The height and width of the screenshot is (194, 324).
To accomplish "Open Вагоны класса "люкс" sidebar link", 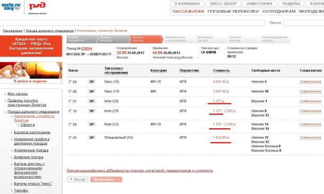I will tap(33, 184).
